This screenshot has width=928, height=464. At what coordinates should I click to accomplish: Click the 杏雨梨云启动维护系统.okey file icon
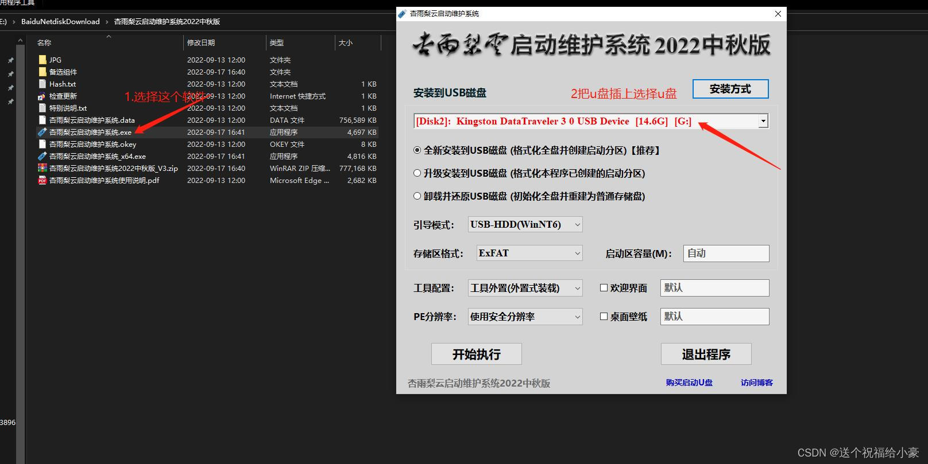[x=42, y=144]
